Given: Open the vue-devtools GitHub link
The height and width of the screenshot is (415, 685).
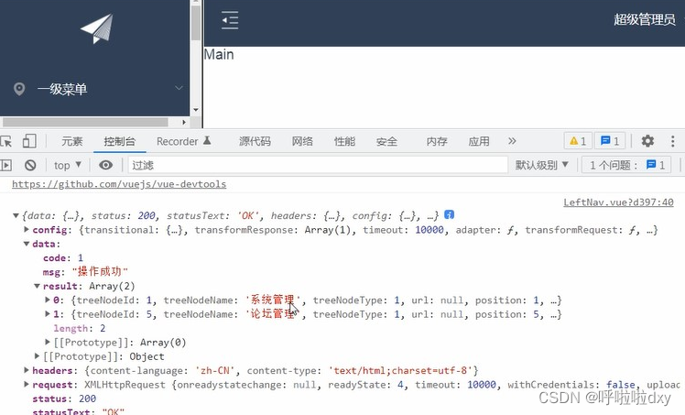Looking at the screenshot, I should [119, 184].
